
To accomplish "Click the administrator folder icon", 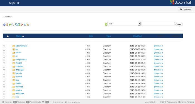I will [14, 46].
